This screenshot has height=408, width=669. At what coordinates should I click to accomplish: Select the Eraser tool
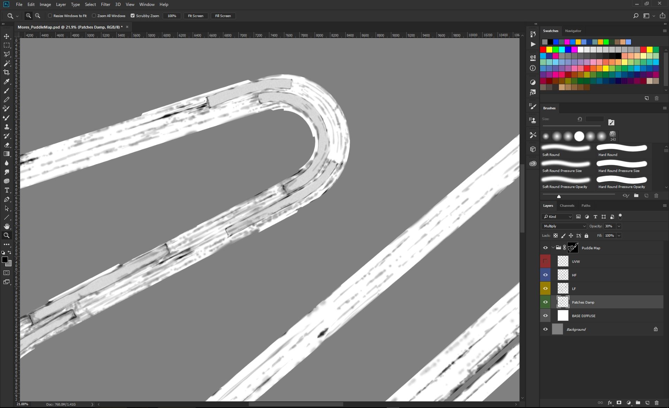pyautogui.click(x=7, y=145)
